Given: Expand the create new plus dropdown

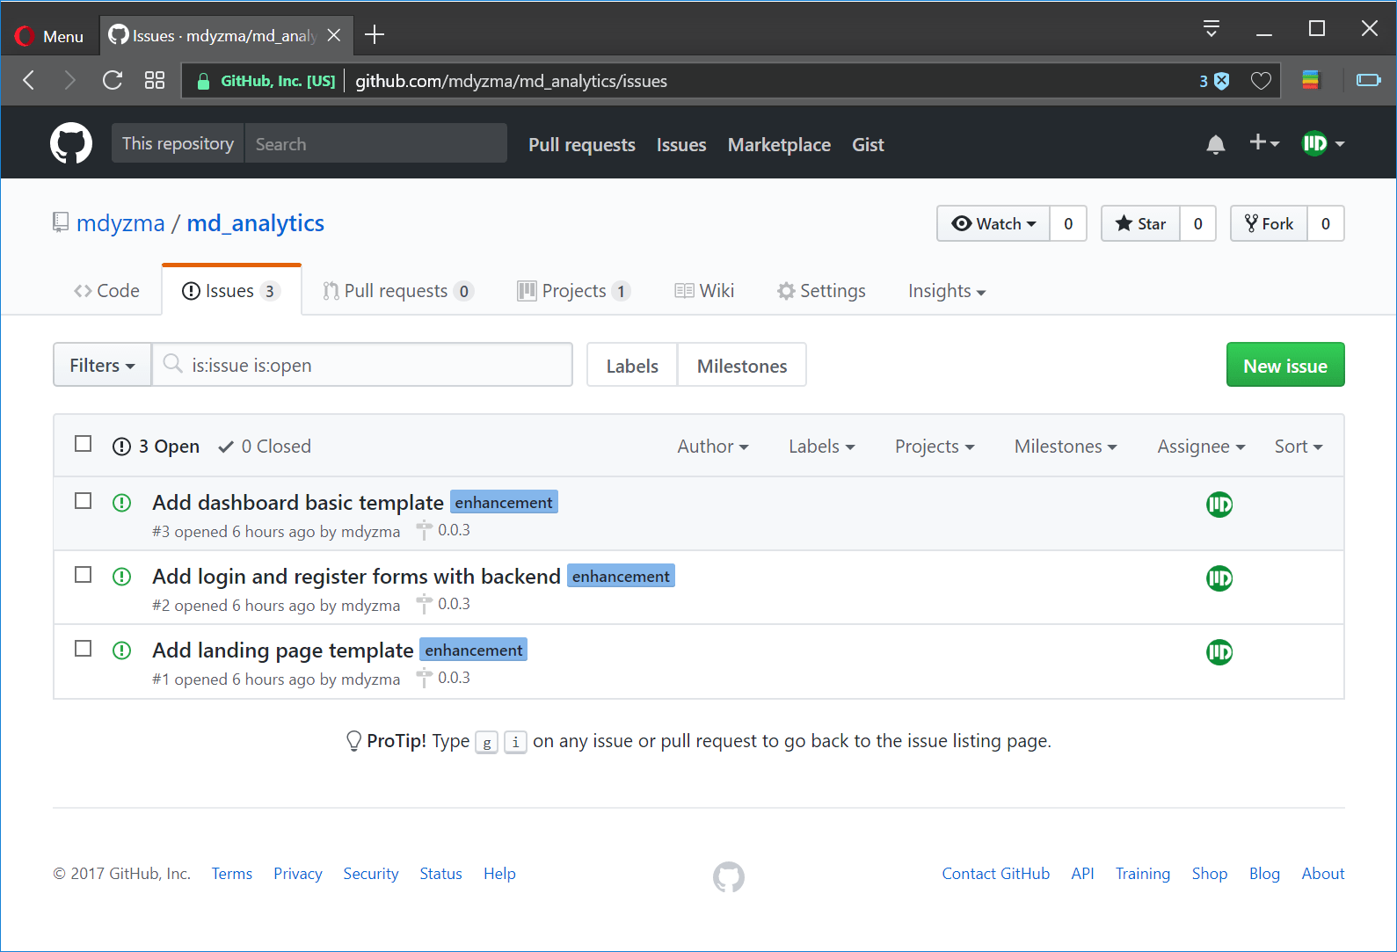Looking at the screenshot, I should [x=1264, y=142].
